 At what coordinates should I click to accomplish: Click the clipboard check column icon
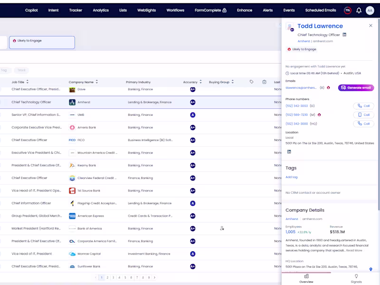point(264,82)
